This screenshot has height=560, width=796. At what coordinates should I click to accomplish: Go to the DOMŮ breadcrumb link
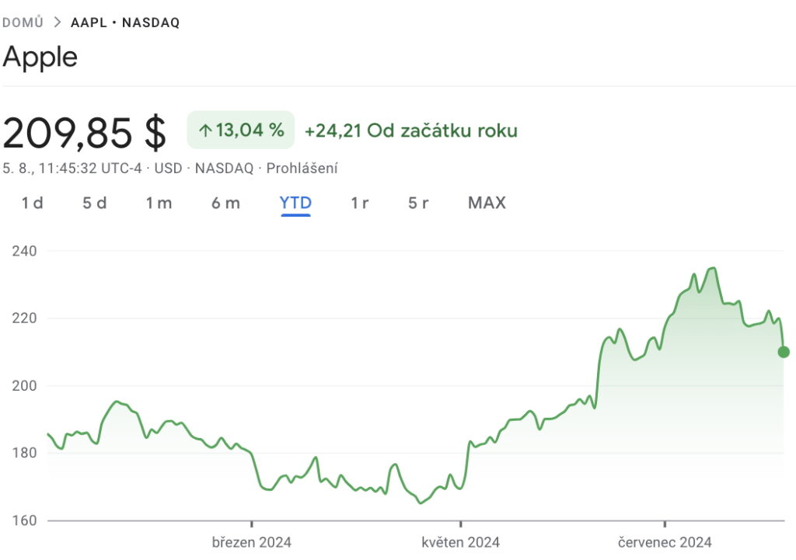pyautogui.click(x=23, y=23)
